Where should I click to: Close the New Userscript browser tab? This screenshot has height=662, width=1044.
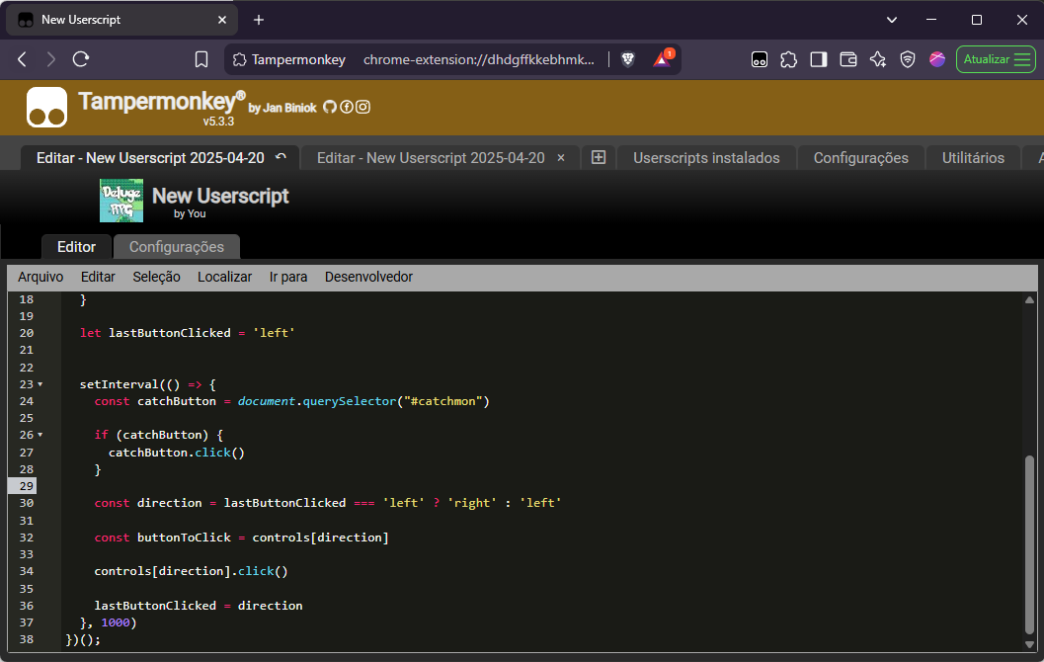(x=222, y=20)
